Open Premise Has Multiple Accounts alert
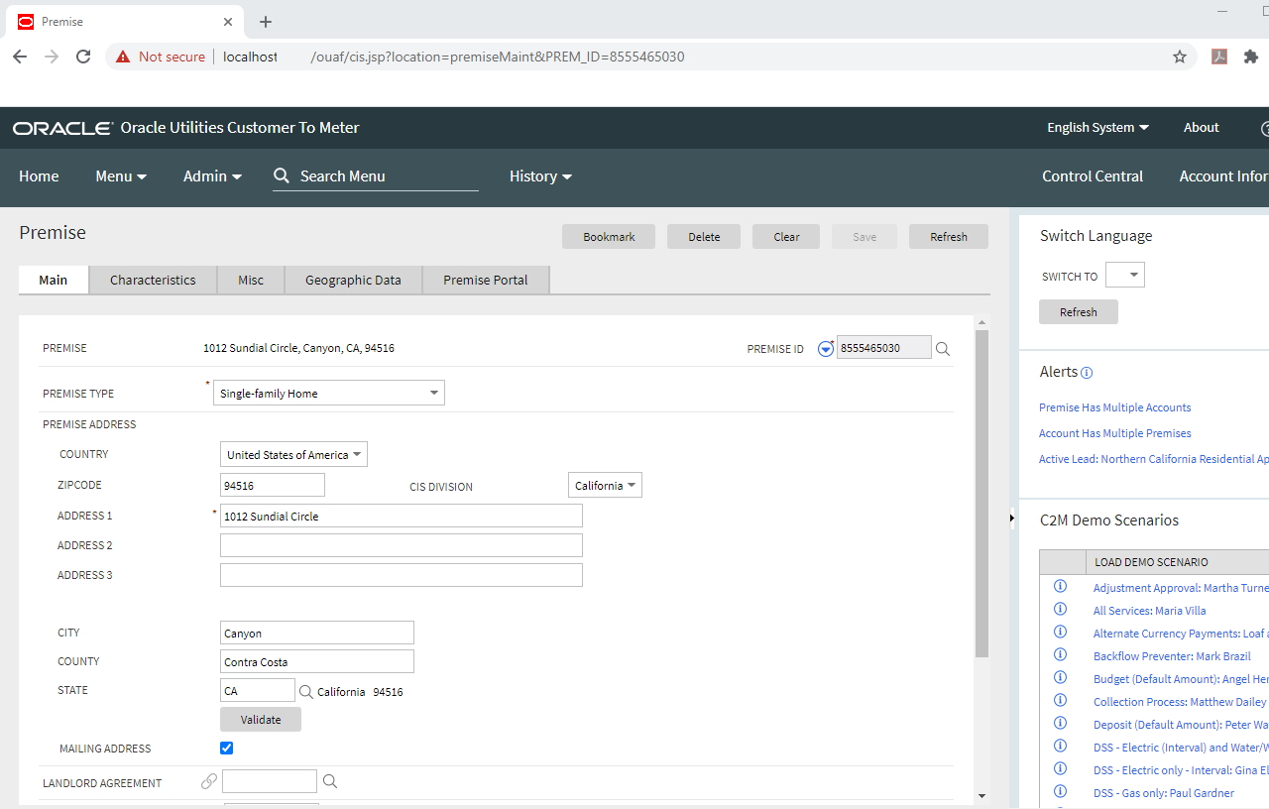The height and width of the screenshot is (809, 1269). click(1115, 407)
